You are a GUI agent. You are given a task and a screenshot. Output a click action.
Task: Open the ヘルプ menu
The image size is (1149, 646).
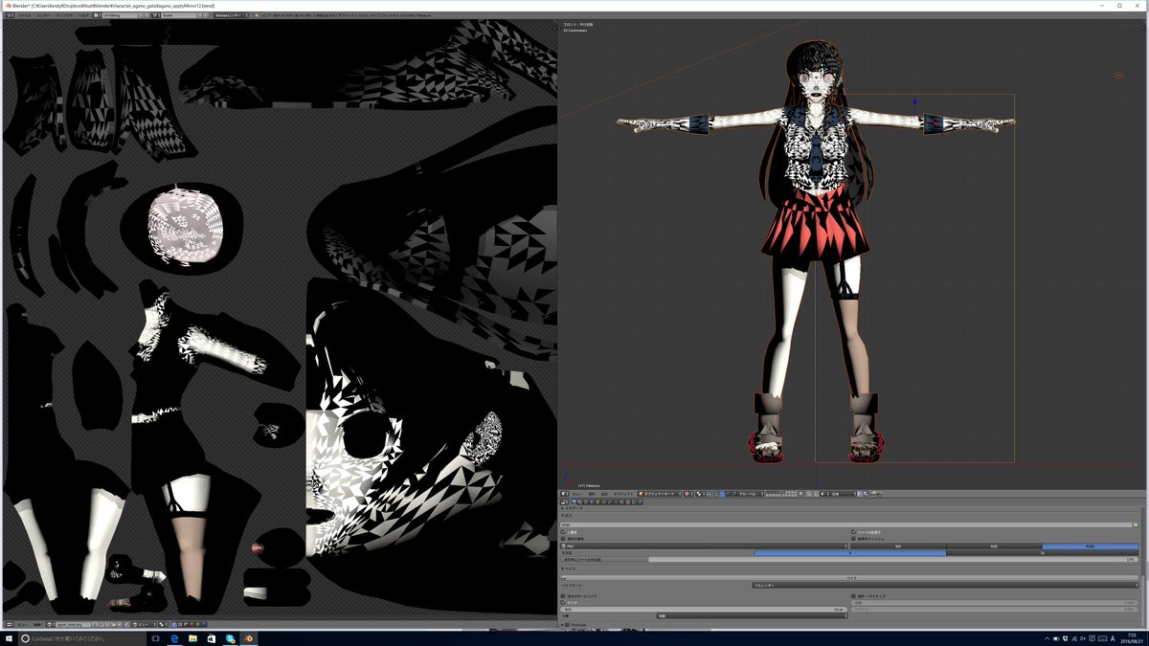coord(84,16)
